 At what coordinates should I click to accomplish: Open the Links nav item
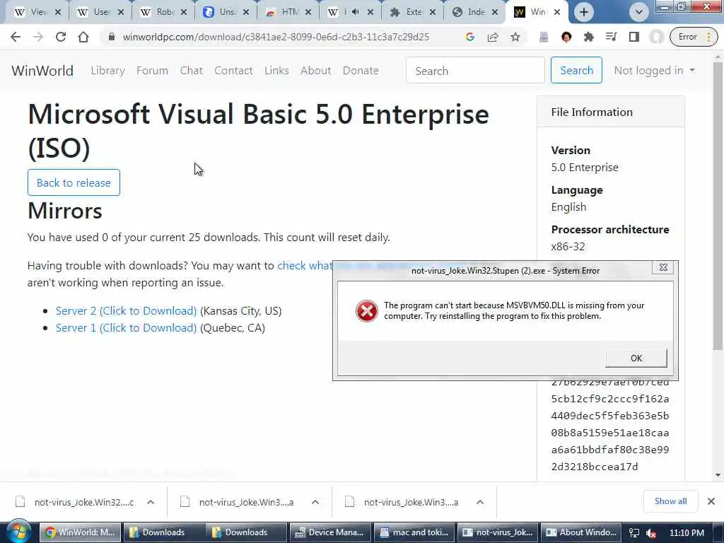(x=276, y=71)
